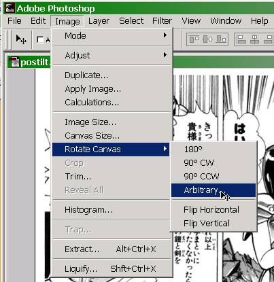274x282 pixels.
Task: Select Flip Vertical in the submenu
Action: click(x=213, y=224)
